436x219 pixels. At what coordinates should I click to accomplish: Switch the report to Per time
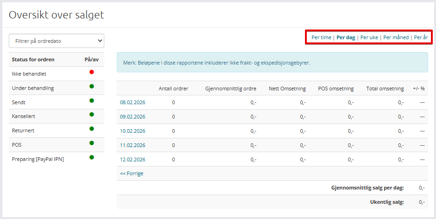pyautogui.click(x=321, y=37)
